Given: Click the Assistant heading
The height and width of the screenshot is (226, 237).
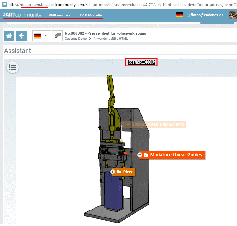Looking at the screenshot, I should click(x=17, y=51).
